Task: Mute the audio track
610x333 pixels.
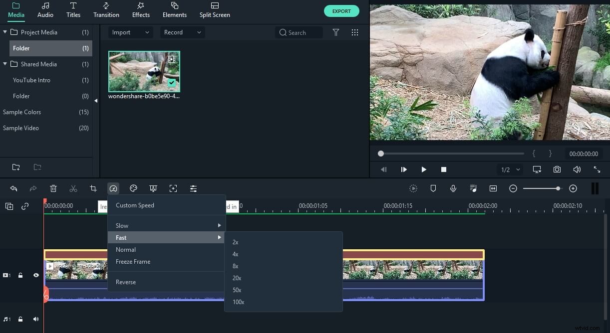Action: 35,319
